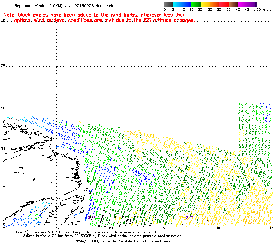Click the longitude label '-51'
This screenshot has width=273, height=247.
pyautogui.click(x=163, y=228)
